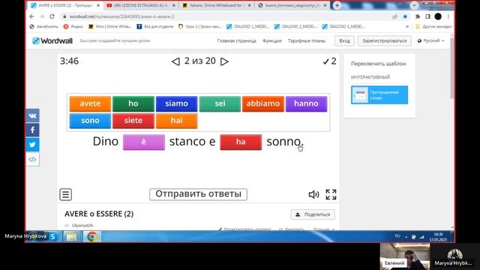Viewport: 480px width, 270px height.
Task: Click the browser back arrow
Action: pyautogui.click(x=32, y=16)
